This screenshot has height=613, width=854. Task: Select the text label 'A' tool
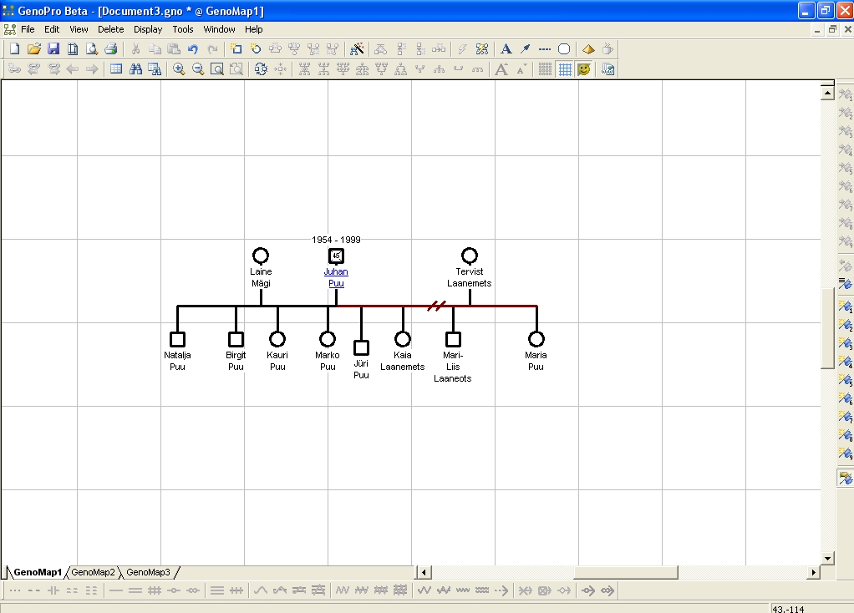click(506, 49)
